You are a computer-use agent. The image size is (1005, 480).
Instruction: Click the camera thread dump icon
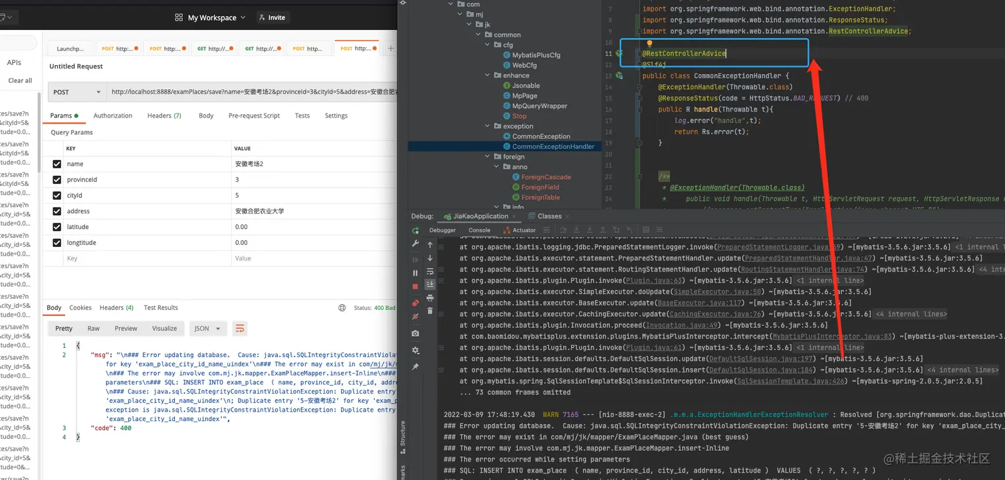415,333
